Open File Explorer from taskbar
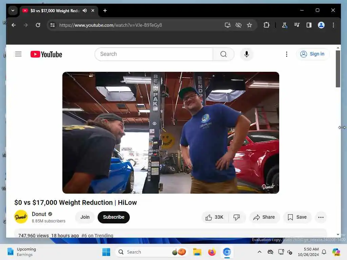This screenshot has width=347, height=260. (197, 252)
